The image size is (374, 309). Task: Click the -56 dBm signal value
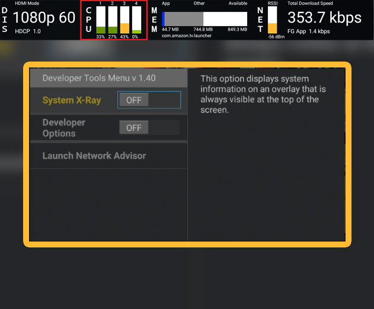click(x=276, y=37)
